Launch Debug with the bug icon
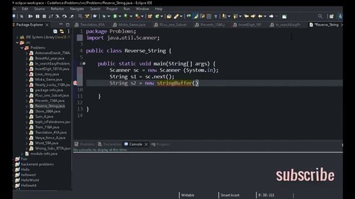The width and height of the screenshot is (355, 199). (104, 16)
